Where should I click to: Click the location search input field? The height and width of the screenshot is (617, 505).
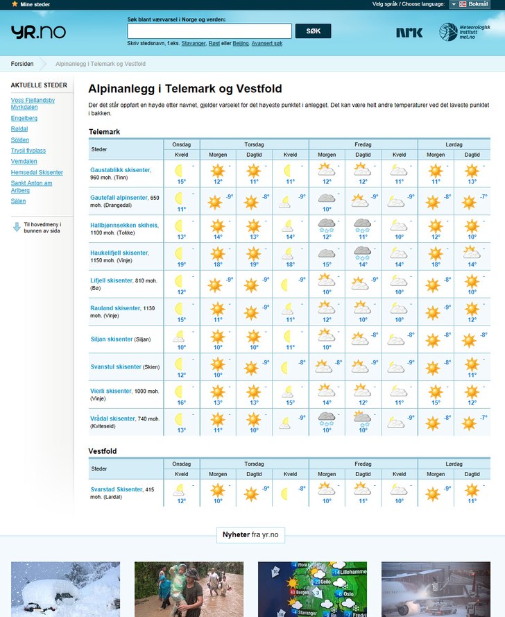(x=209, y=31)
